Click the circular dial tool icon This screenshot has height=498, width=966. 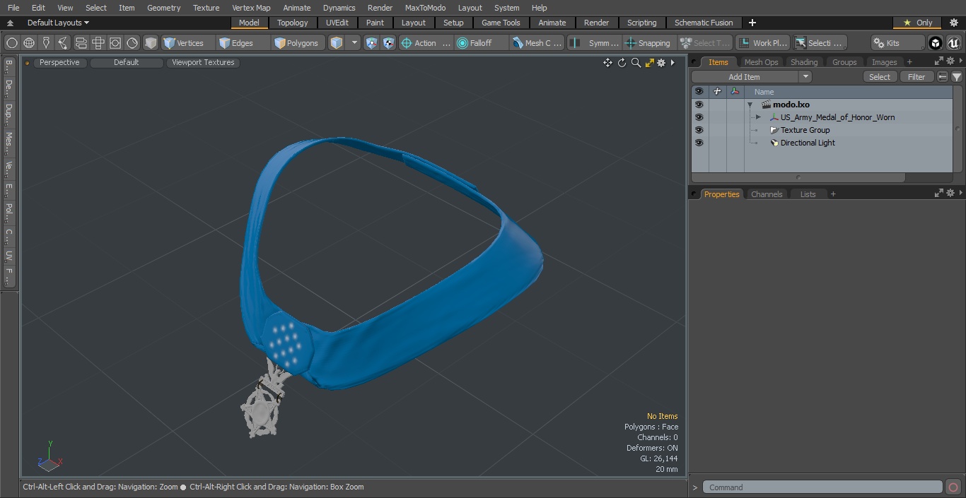[132, 43]
